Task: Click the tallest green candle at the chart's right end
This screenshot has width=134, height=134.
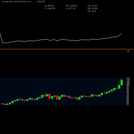Action: (122, 83)
